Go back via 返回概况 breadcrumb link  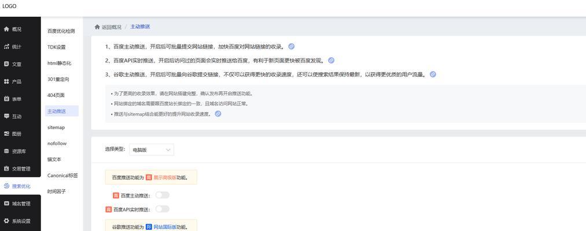coord(112,27)
